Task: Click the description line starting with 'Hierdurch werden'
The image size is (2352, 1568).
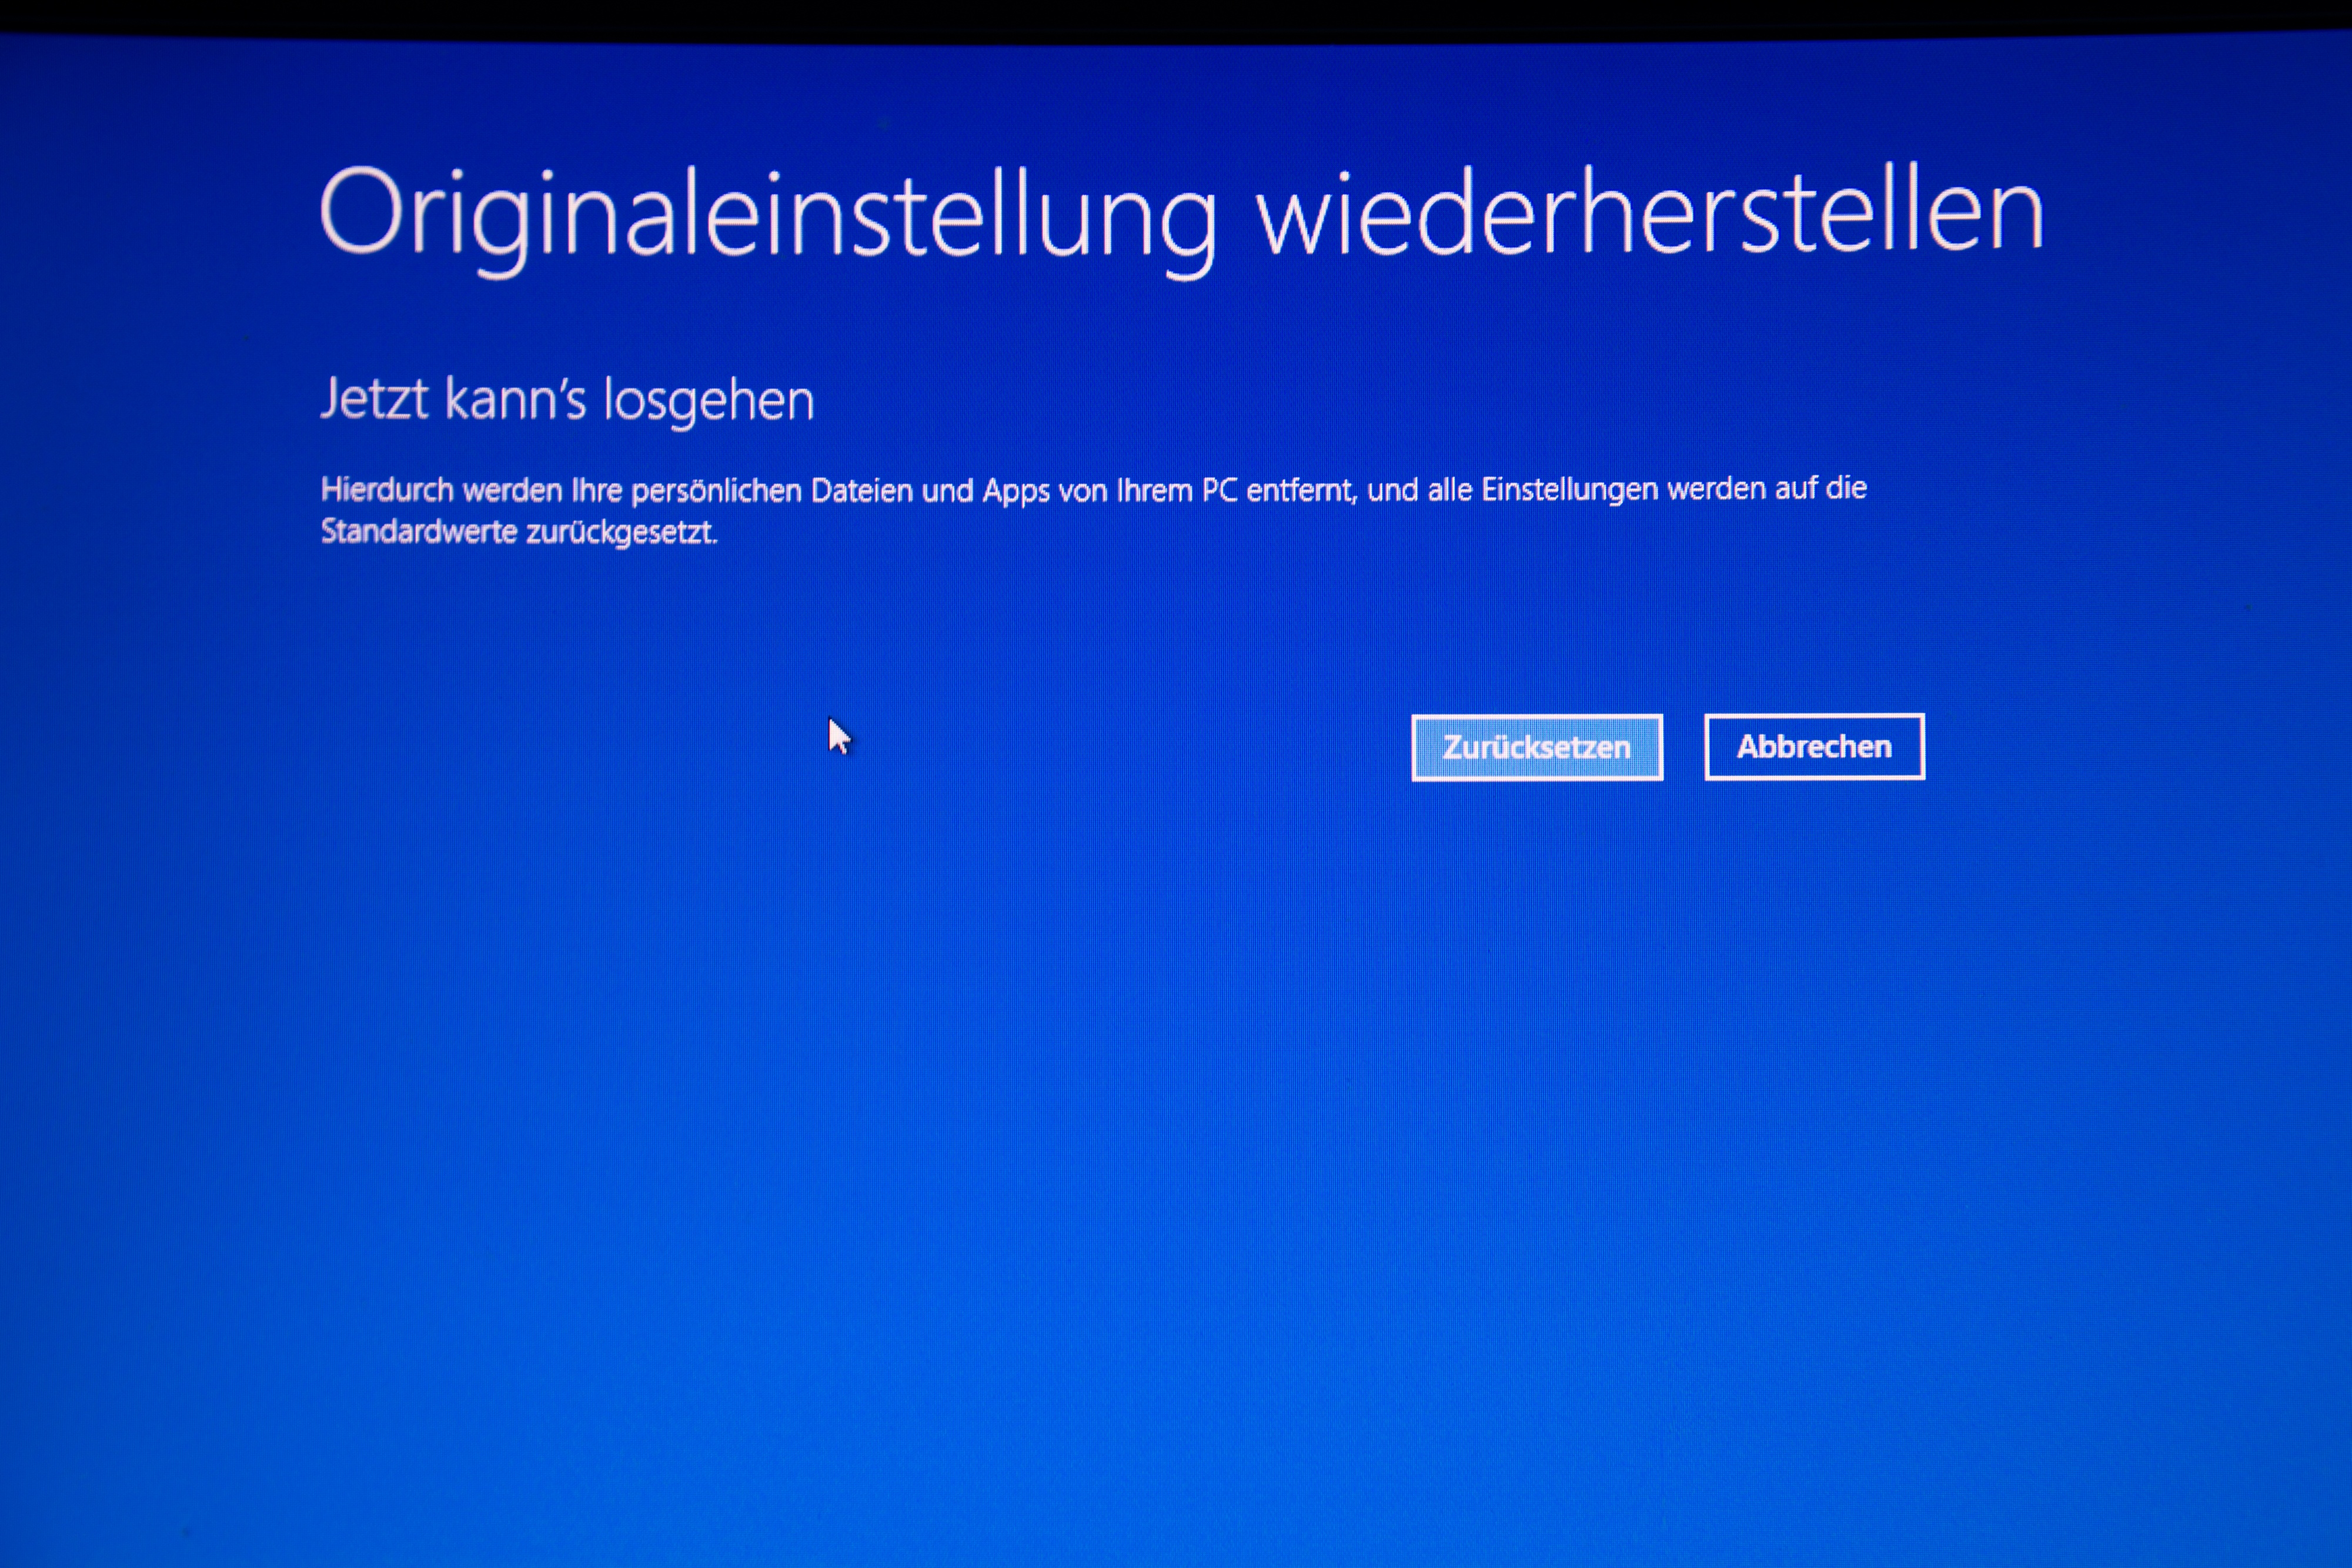Action: point(1092,490)
